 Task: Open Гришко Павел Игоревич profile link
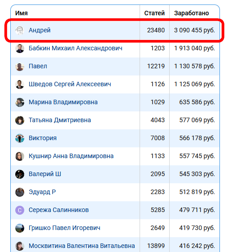tap(64, 228)
